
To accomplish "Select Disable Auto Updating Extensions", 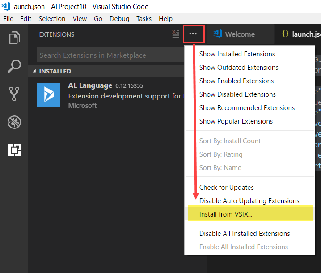I will (249, 201).
